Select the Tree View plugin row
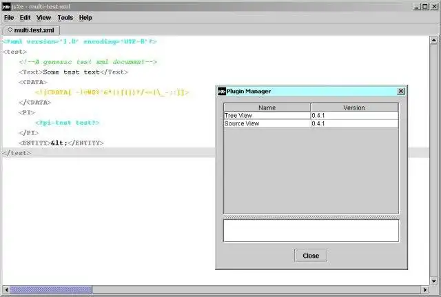The width and height of the screenshot is (441, 297). pos(311,116)
